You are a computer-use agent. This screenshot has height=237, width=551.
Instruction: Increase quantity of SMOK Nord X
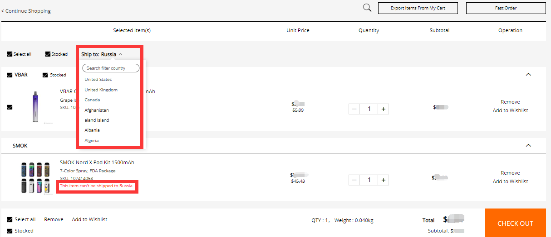coord(384,180)
